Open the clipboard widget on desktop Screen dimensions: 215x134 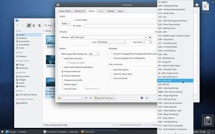click(208, 120)
